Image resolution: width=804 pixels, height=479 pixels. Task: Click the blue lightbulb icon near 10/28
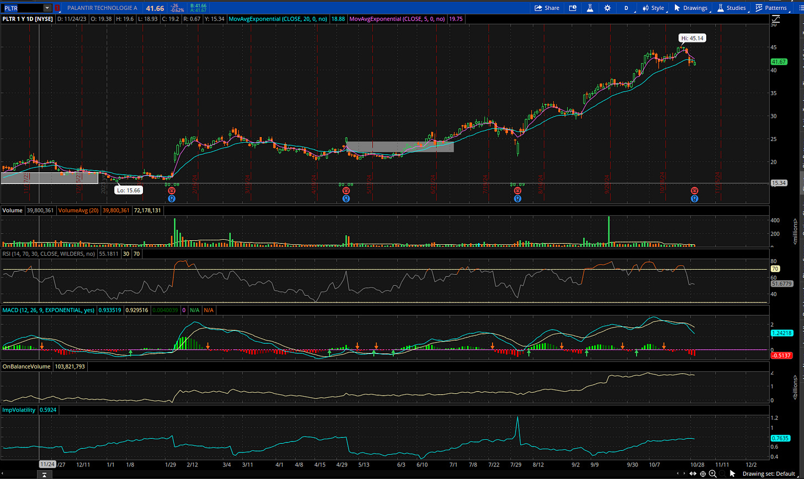point(694,198)
